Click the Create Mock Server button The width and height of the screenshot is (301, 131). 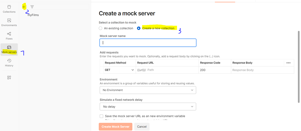[115, 127]
